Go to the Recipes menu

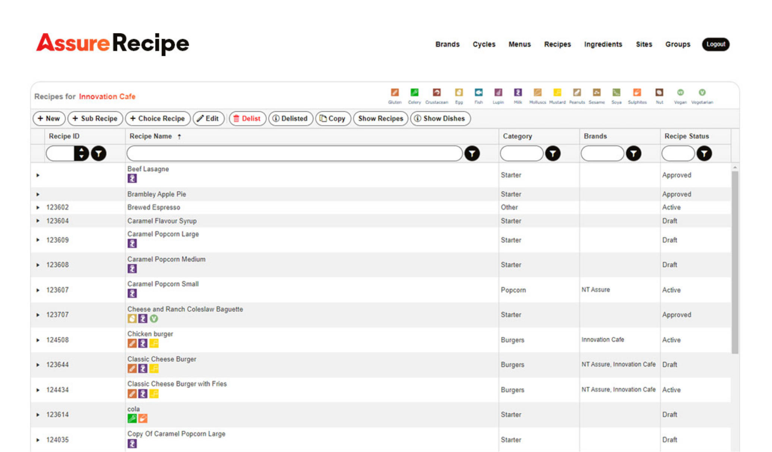tap(557, 44)
